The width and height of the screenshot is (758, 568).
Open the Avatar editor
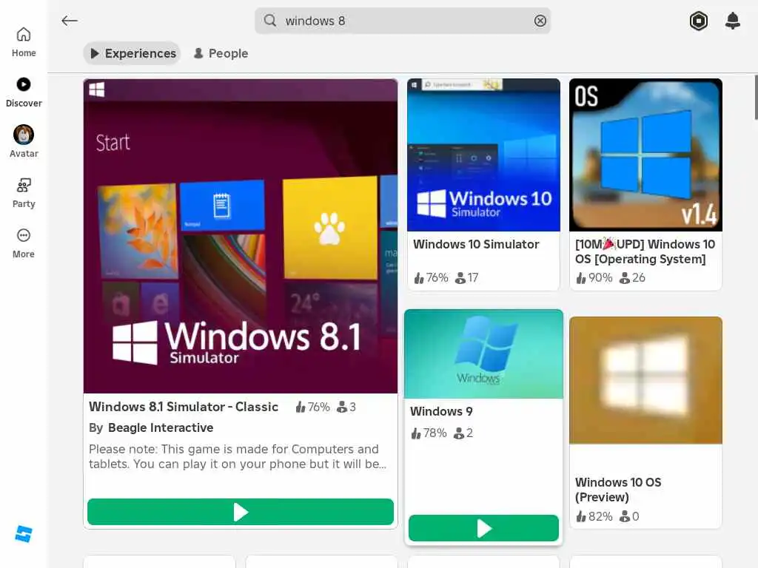(x=23, y=142)
